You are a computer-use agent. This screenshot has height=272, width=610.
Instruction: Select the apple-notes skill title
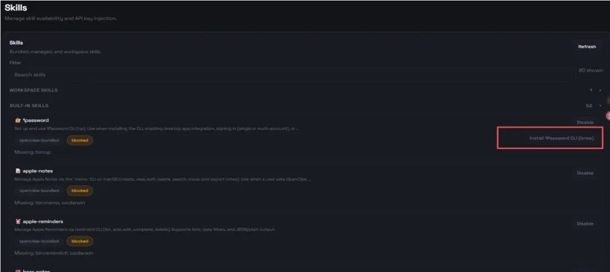(38, 171)
